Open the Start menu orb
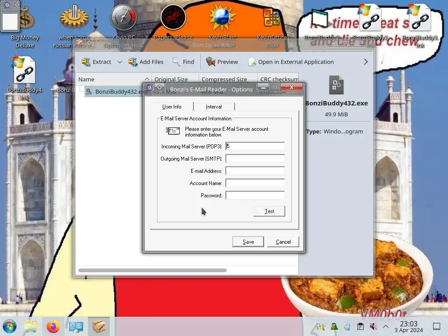The image size is (448, 336). 10,326
